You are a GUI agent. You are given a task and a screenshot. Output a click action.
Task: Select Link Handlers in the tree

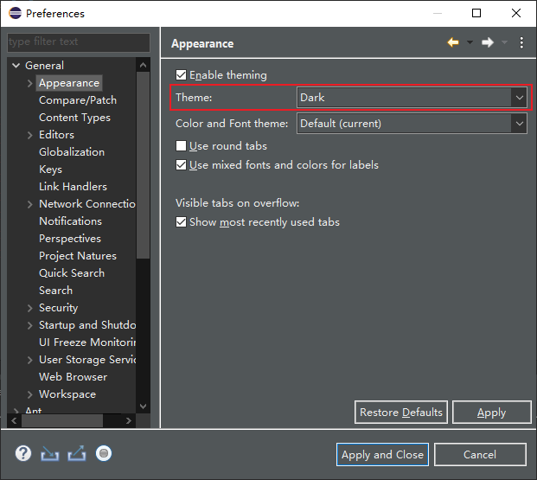73,187
